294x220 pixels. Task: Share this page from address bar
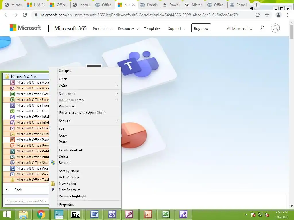click(258, 15)
